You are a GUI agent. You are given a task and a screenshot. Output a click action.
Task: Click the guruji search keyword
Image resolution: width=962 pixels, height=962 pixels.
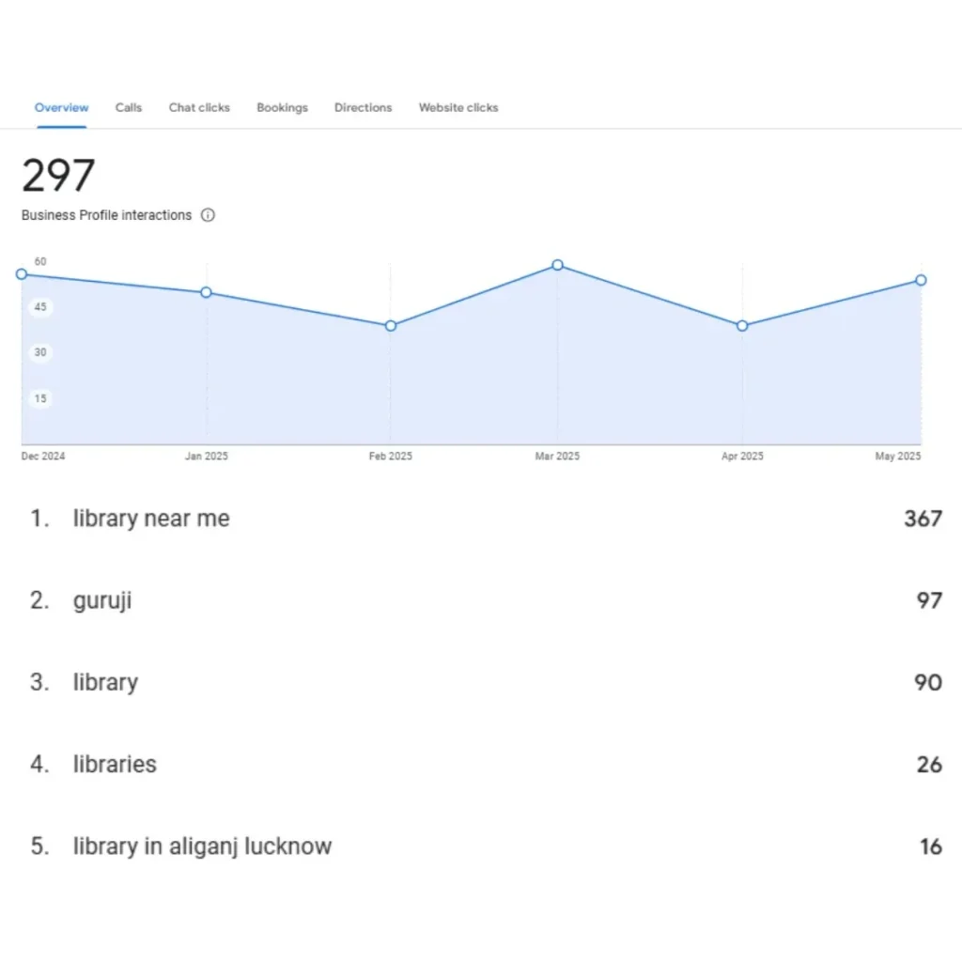(102, 600)
